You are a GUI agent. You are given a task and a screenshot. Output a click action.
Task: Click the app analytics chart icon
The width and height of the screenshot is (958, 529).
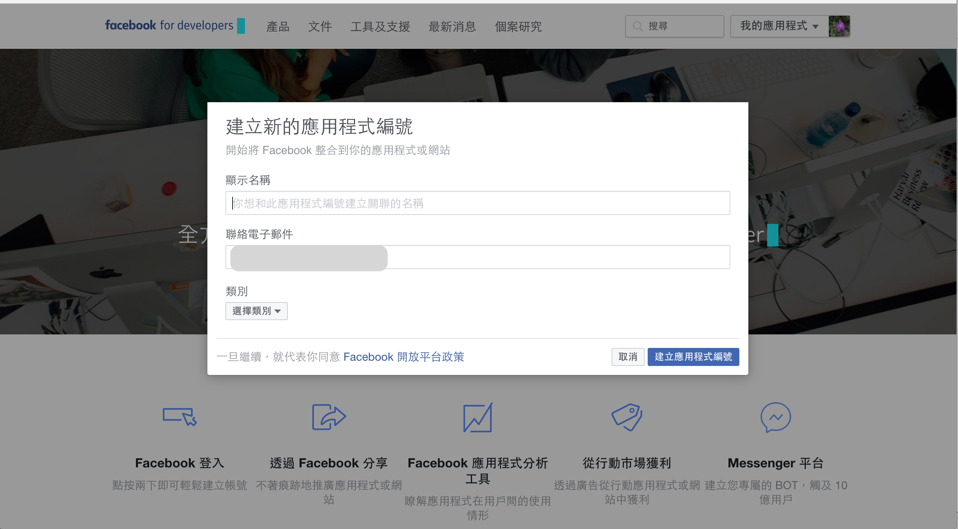477,417
